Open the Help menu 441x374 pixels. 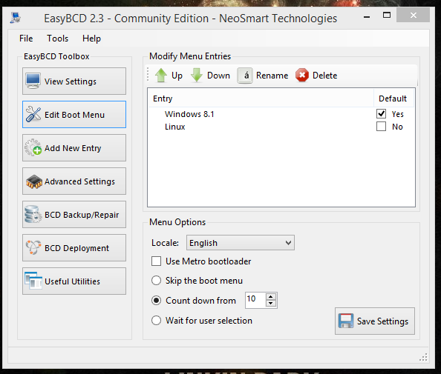point(91,39)
